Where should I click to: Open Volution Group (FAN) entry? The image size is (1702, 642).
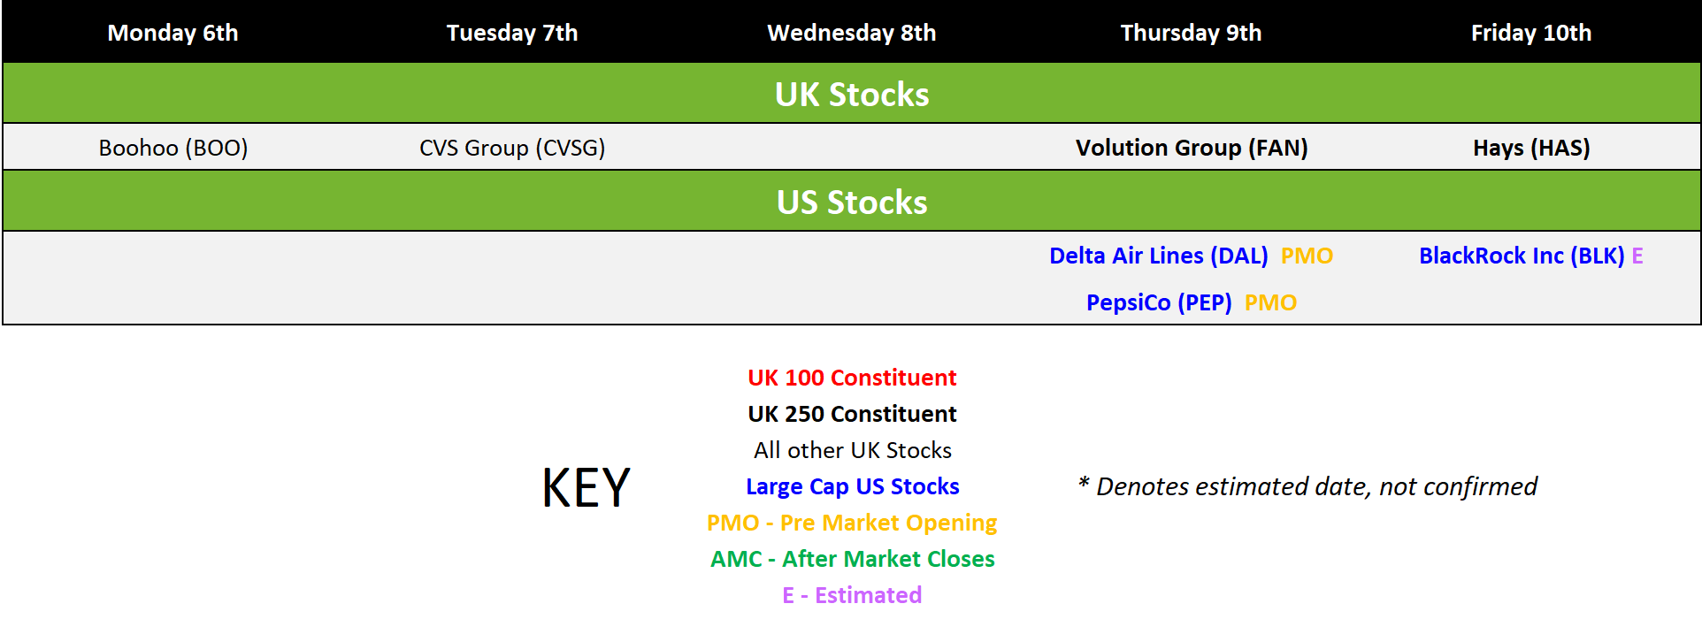[x=1192, y=148]
